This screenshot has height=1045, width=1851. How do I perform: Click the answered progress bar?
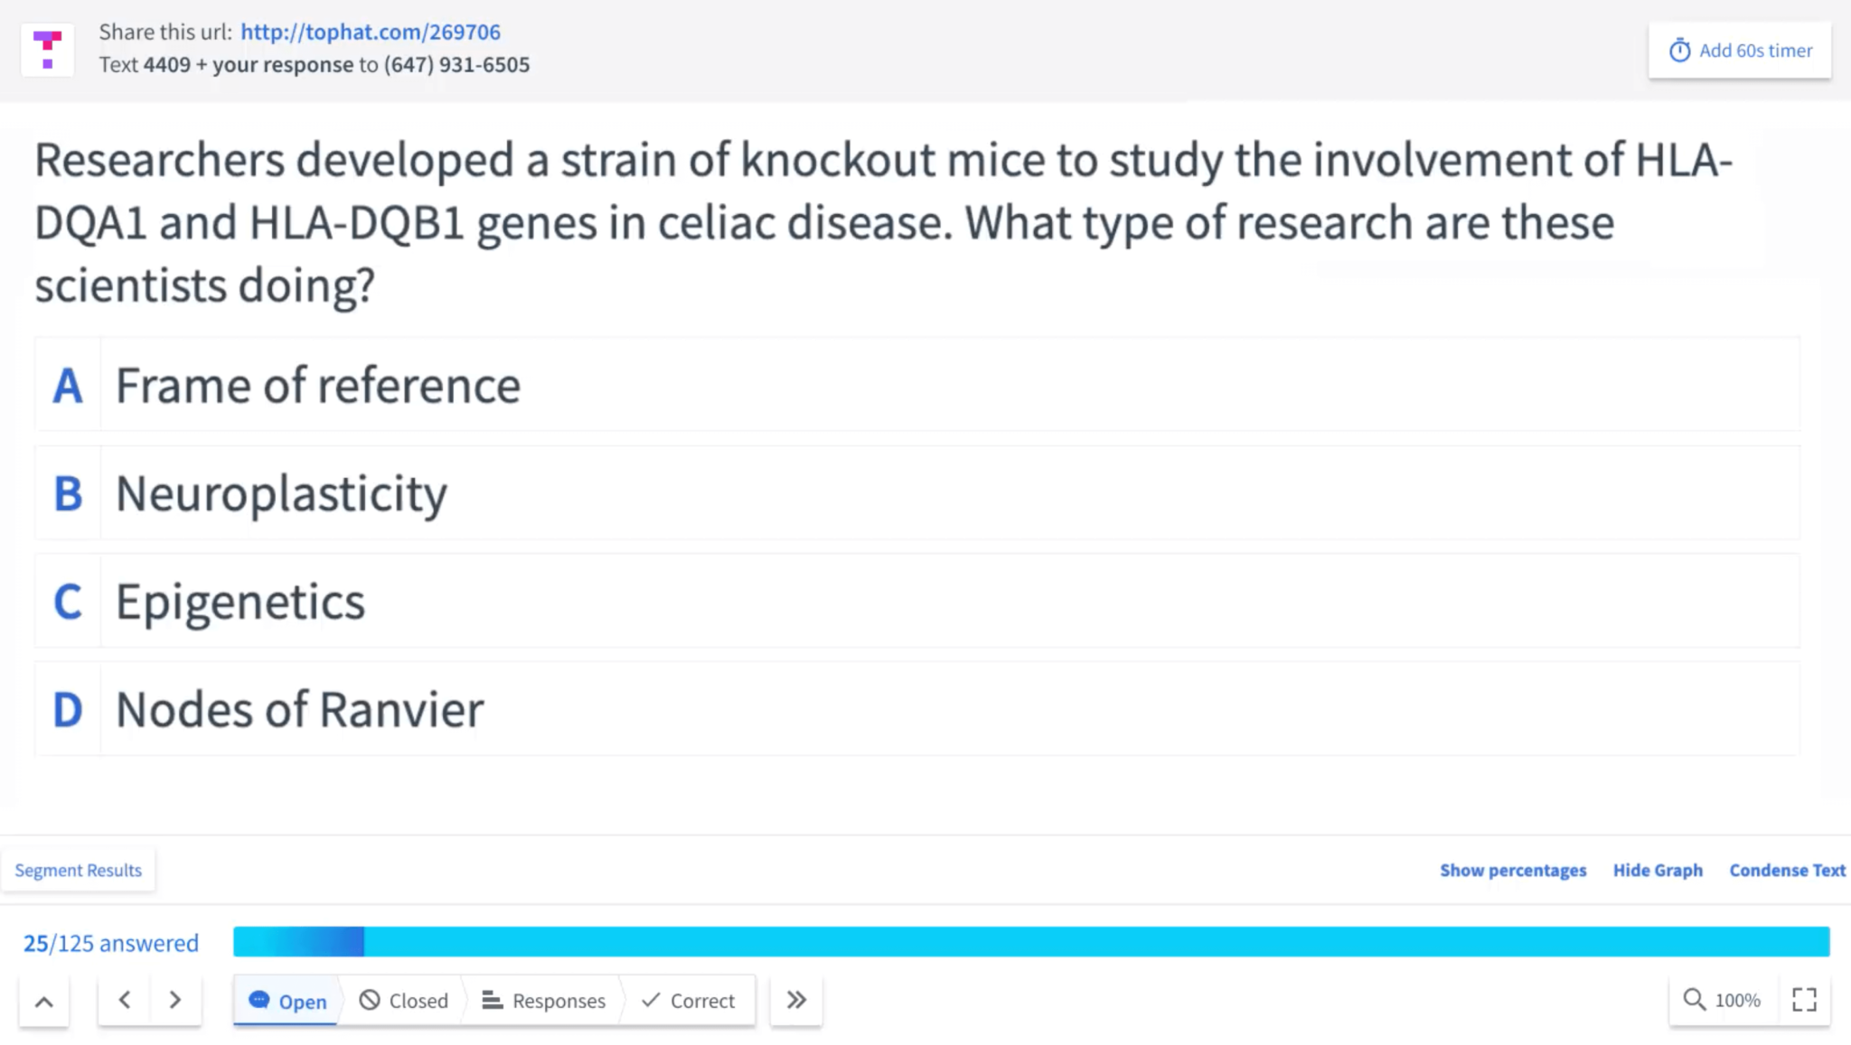pyautogui.click(x=1031, y=942)
